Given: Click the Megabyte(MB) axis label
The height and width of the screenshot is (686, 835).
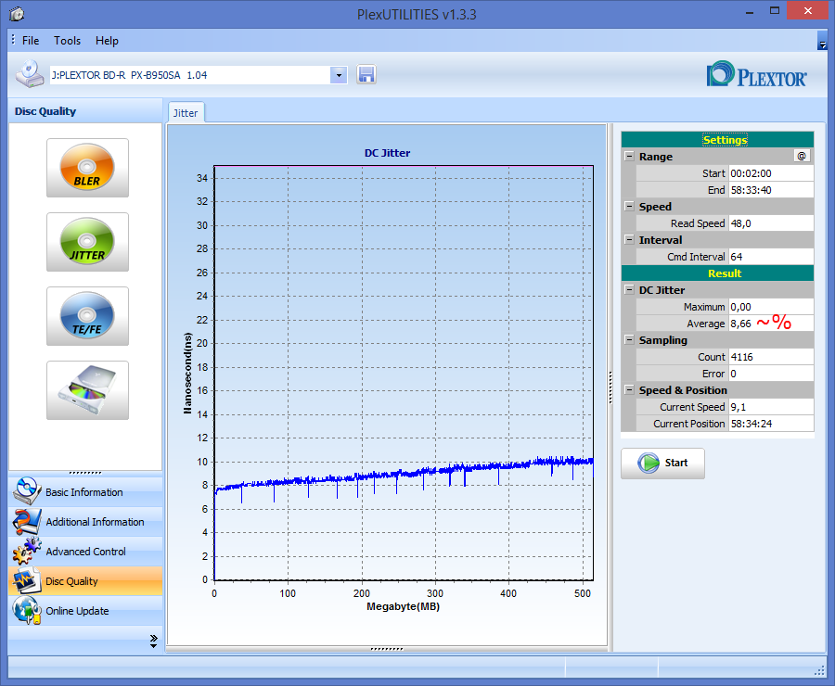Looking at the screenshot, I should (404, 606).
